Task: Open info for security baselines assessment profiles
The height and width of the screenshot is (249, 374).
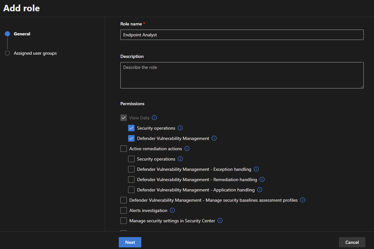Action: (x=303, y=200)
